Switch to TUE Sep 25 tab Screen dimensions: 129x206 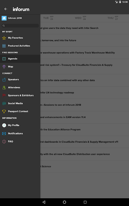48,18
